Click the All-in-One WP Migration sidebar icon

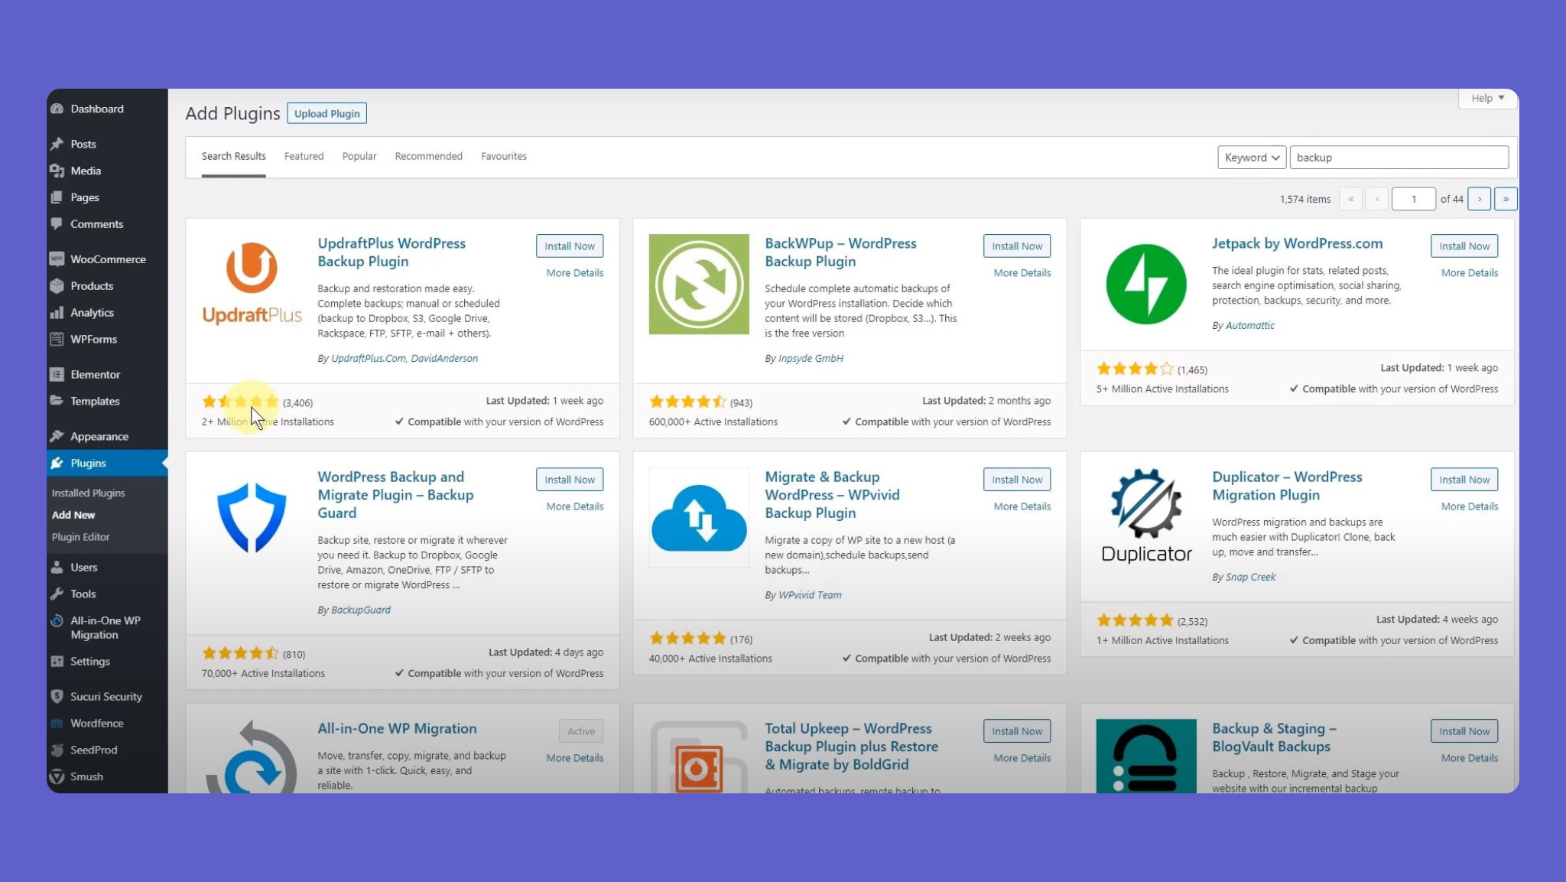[x=57, y=621]
